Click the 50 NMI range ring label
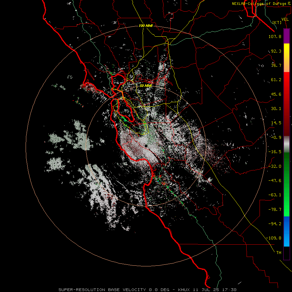 [x=146, y=86]
